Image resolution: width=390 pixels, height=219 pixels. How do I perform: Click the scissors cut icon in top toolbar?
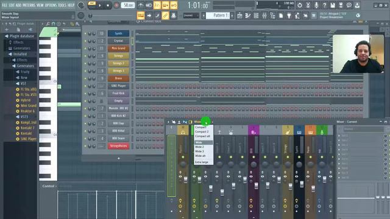click(x=308, y=5)
